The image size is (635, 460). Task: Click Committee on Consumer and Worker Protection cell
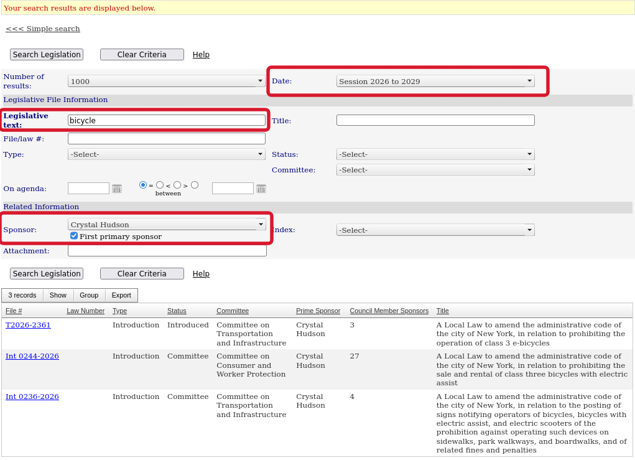click(251, 365)
